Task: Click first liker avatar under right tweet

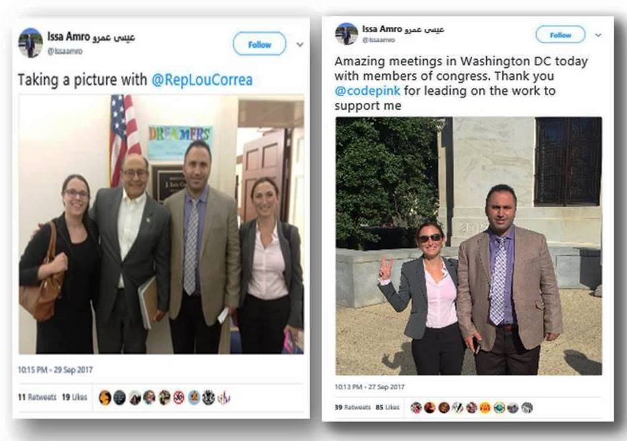Action: pyautogui.click(x=416, y=407)
